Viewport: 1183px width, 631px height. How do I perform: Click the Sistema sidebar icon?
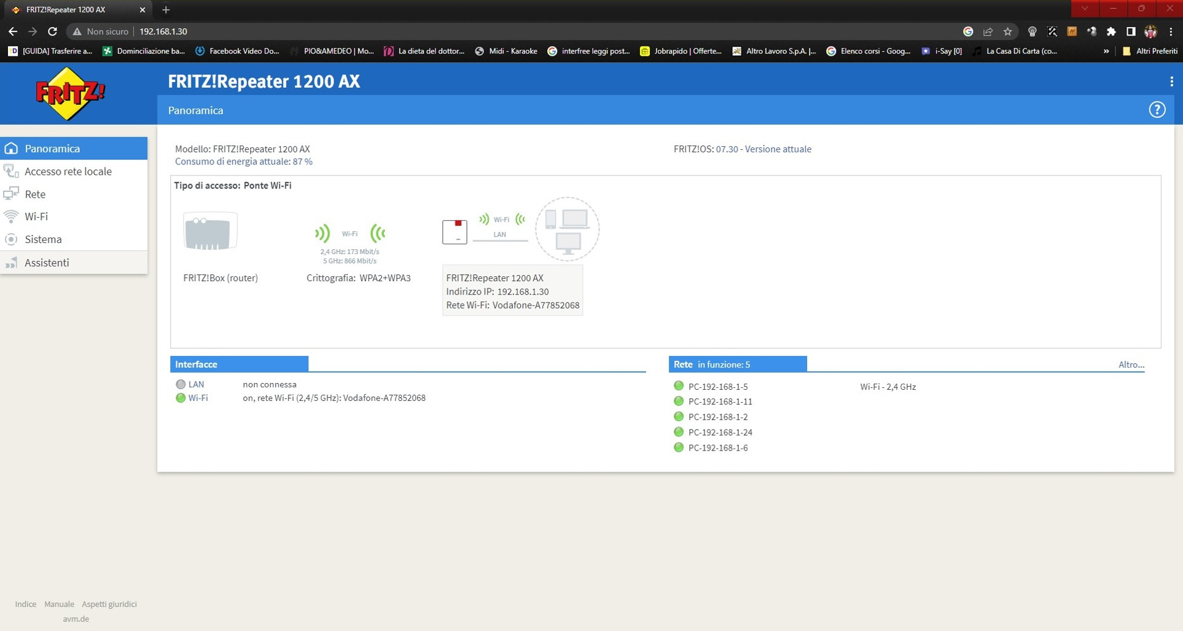[x=11, y=239]
